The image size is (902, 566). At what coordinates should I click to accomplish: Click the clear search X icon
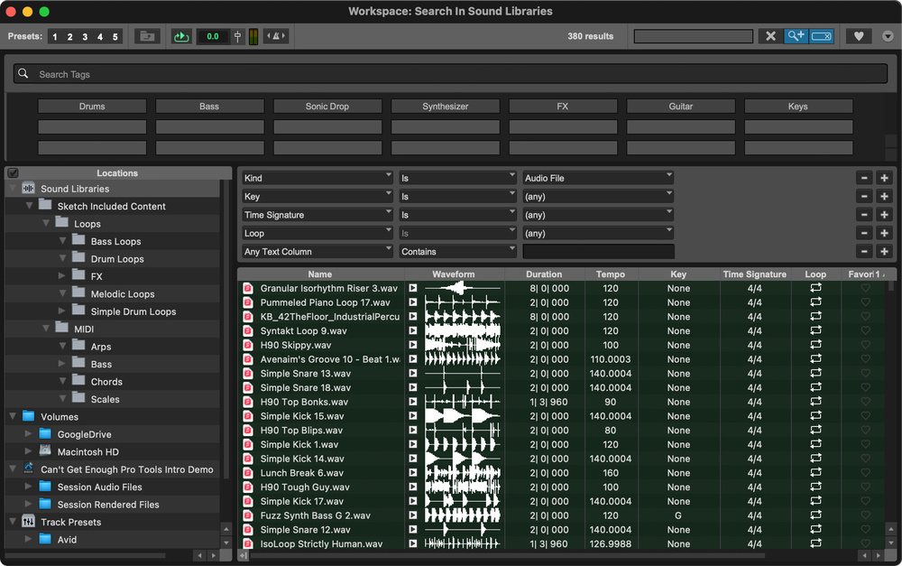pyautogui.click(x=770, y=36)
